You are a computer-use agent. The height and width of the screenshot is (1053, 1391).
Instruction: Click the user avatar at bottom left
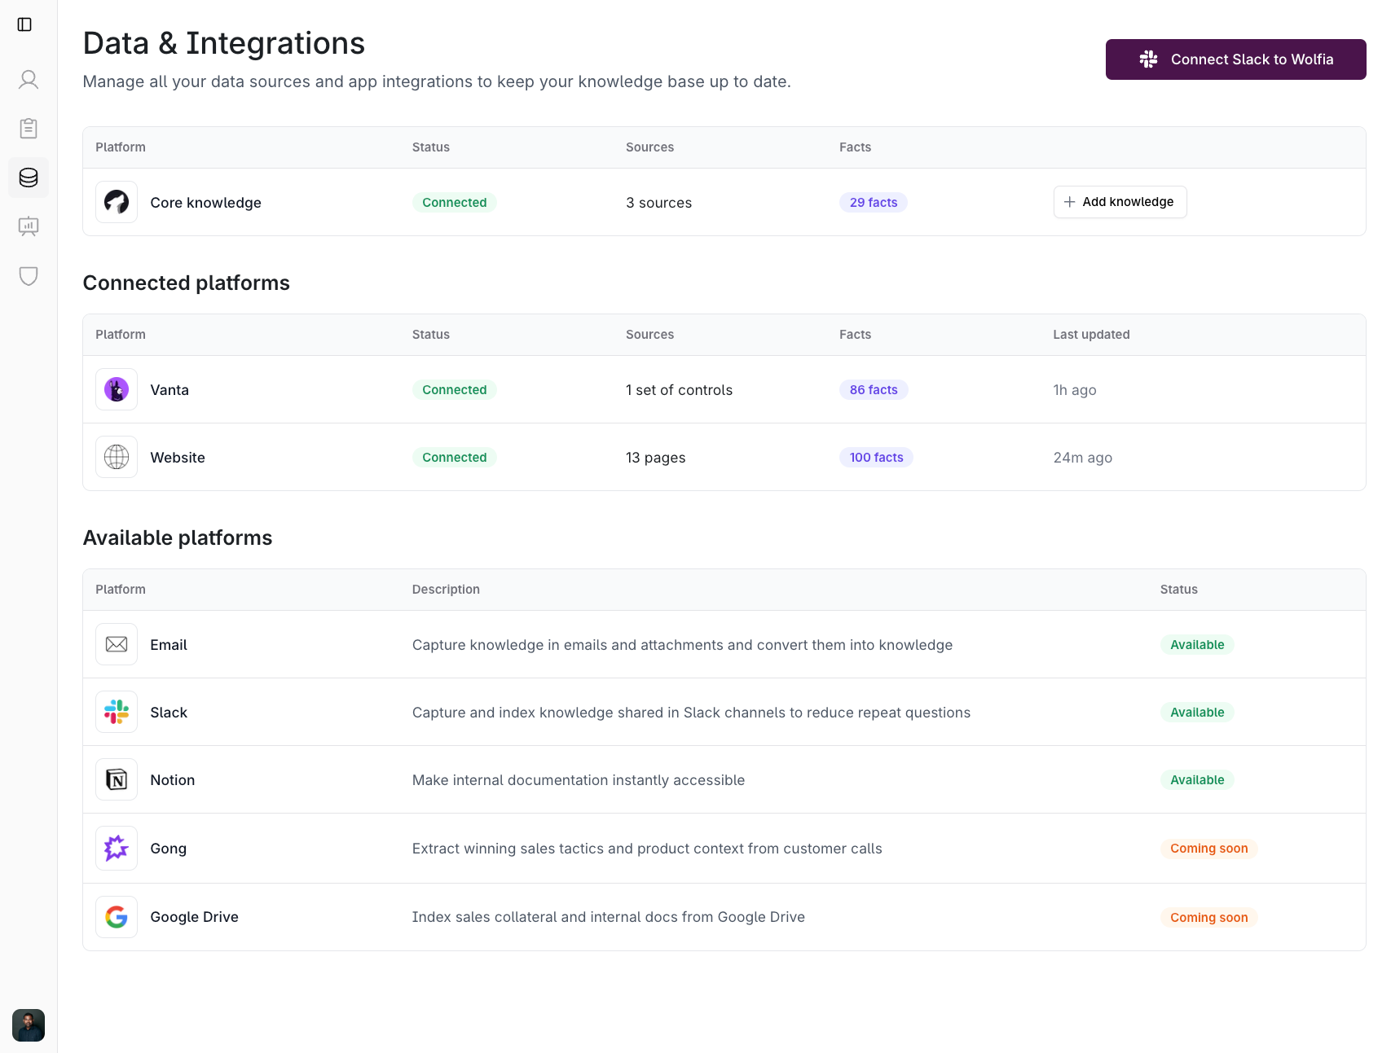[x=29, y=1025]
